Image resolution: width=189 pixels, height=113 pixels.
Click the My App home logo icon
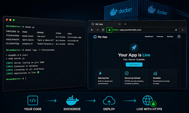pos(95,37)
